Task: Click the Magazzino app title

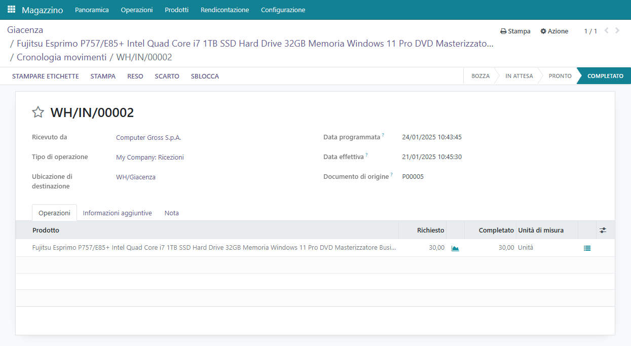Action: click(43, 10)
